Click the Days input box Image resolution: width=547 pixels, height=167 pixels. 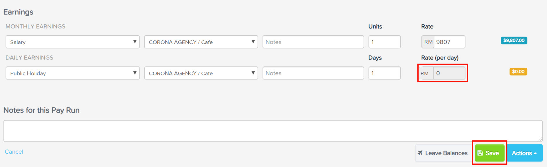point(384,73)
